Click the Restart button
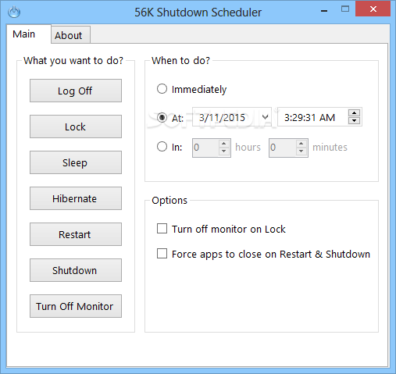 [x=76, y=234]
